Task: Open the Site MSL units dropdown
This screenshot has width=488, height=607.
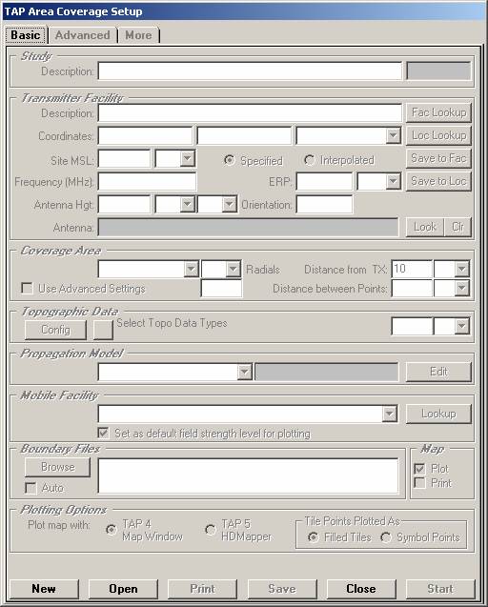Action: tap(188, 159)
